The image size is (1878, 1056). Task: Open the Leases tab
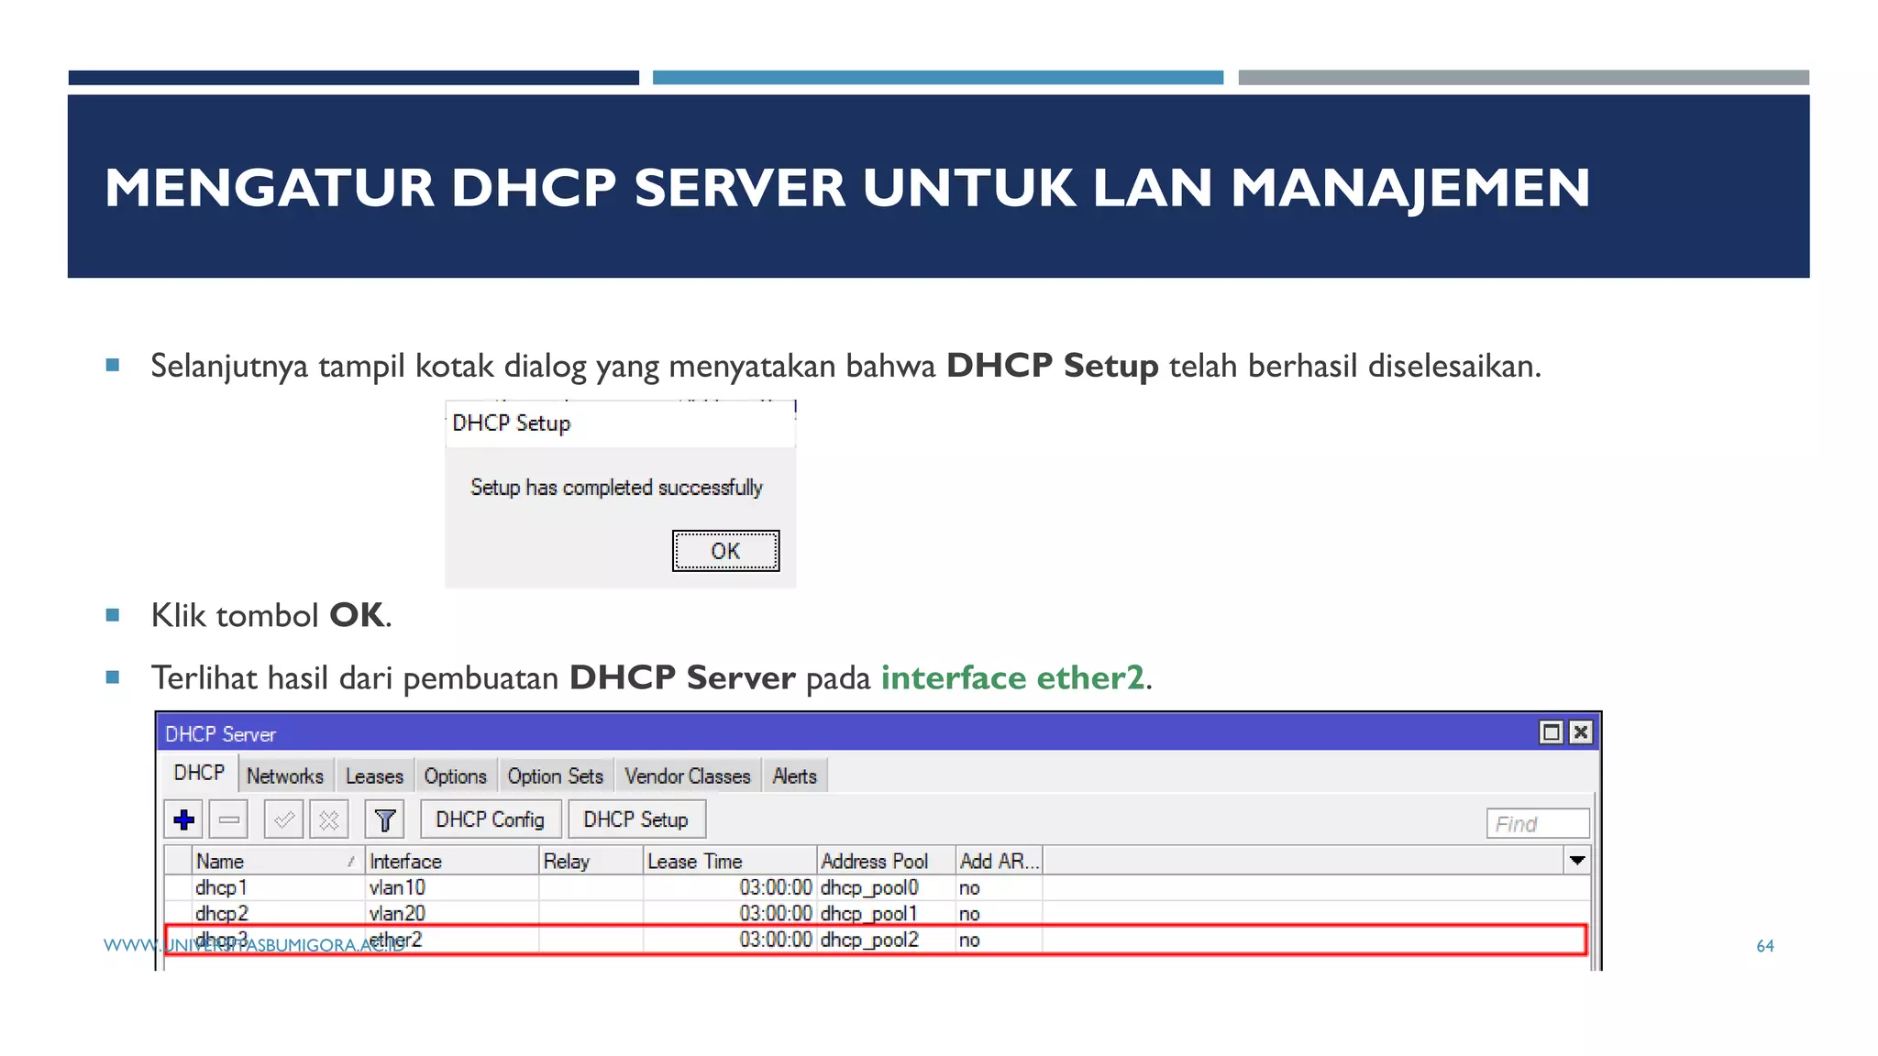(x=374, y=776)
